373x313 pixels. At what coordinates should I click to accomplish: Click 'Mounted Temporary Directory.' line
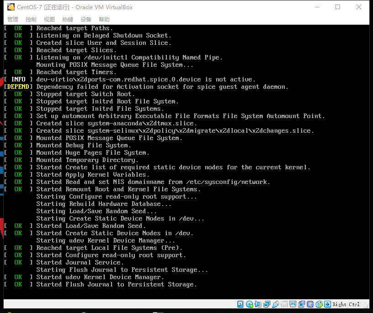pos(87,160)
